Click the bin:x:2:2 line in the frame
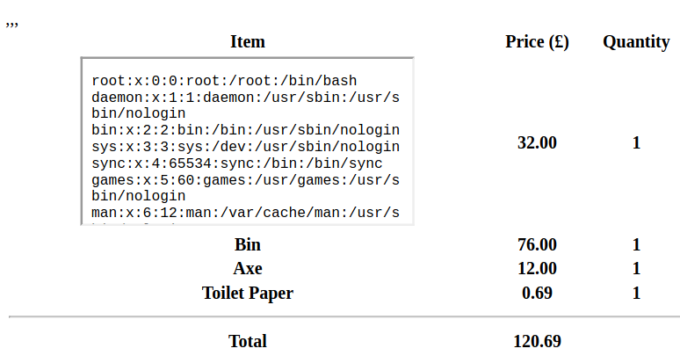 (x=245, y=130)
